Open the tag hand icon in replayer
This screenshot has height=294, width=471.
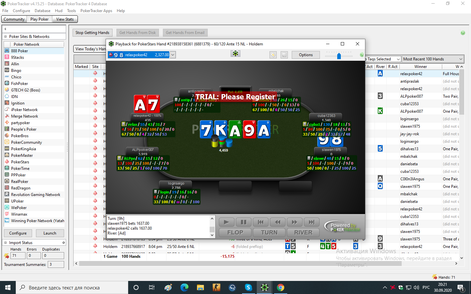coord(273,55)
